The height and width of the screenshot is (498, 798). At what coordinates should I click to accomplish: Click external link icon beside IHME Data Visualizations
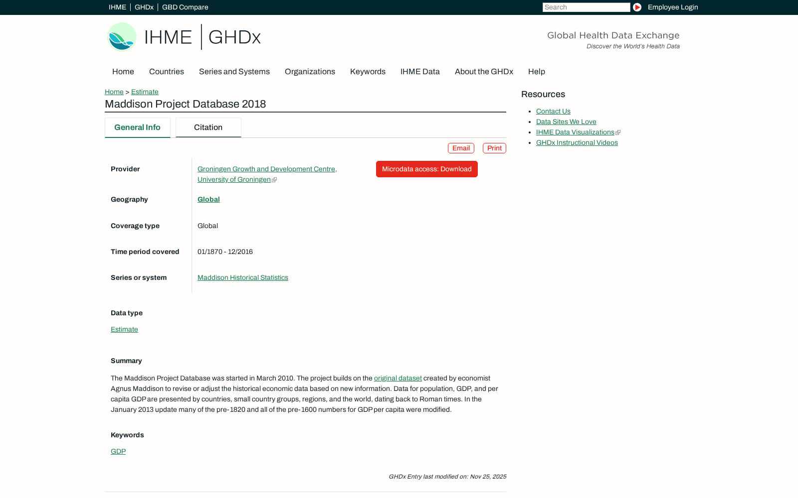(618, 132)
